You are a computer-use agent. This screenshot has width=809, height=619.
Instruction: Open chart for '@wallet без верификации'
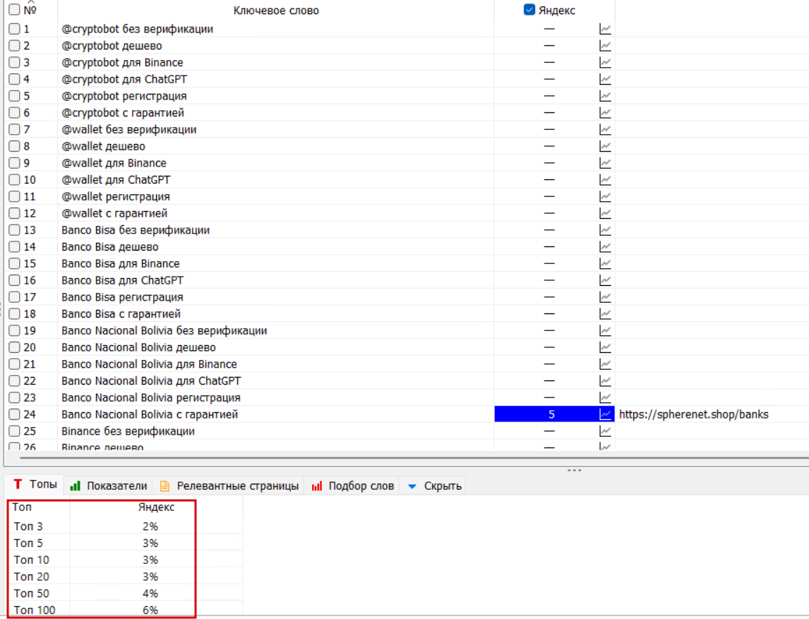(x=605, y=130)
